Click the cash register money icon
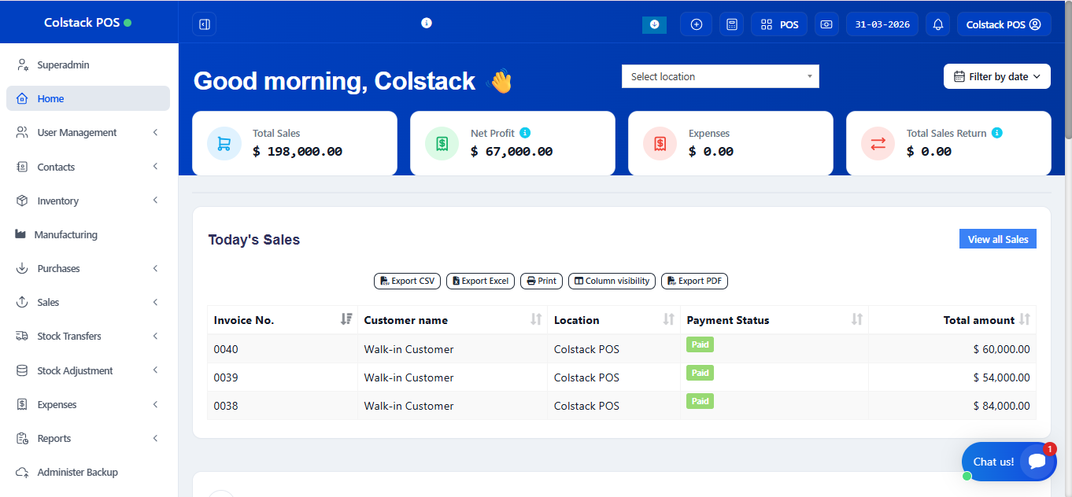Viewport: 1072px width, 497px height. [x=826, y=24]
